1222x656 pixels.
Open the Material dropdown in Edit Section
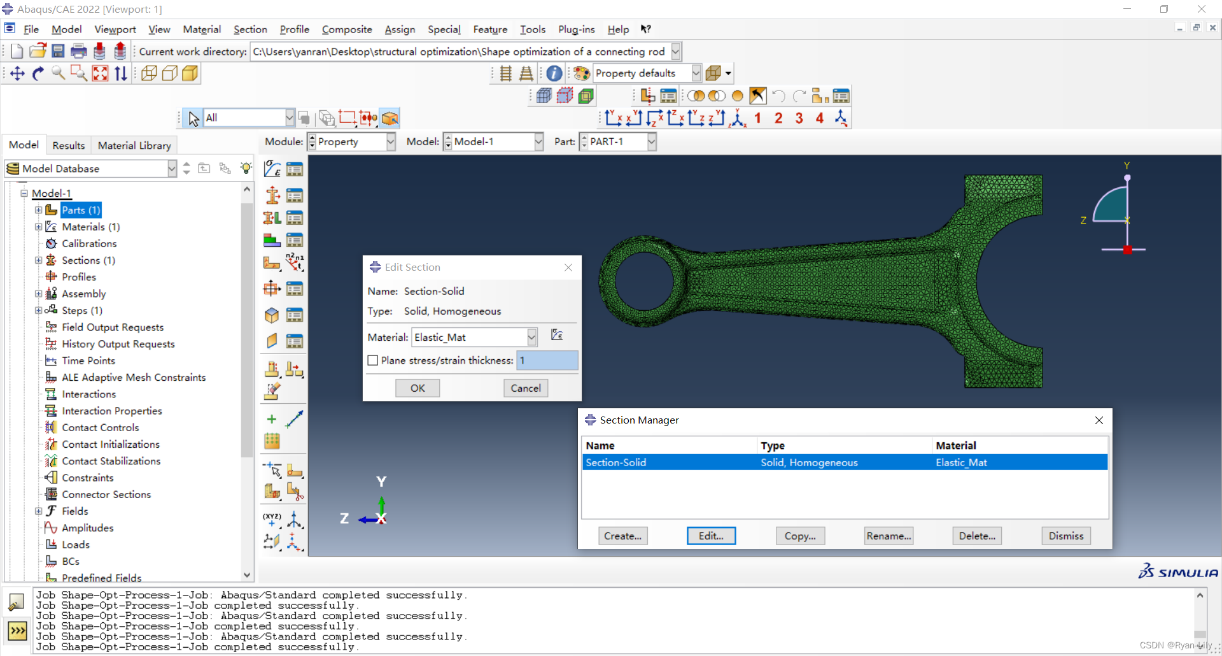tap(531, 337)
